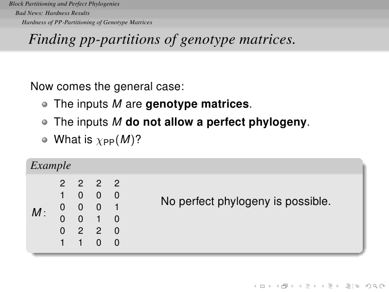Open 'Hardness of PP-Partitioning of Genotype Matrices' link
Screen dimensions: 389x292
coord(87,22)
